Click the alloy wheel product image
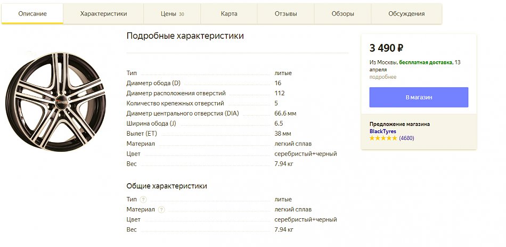This screenshot has width=506, height=247. pos(55,100)
